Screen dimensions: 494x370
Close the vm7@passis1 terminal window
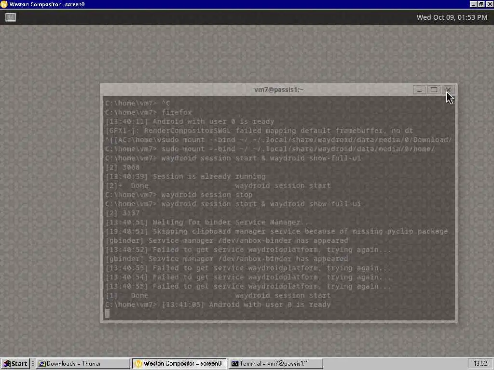[448, 90]
